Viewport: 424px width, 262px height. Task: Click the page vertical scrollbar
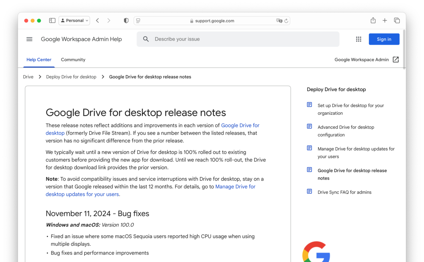point(404,49)
